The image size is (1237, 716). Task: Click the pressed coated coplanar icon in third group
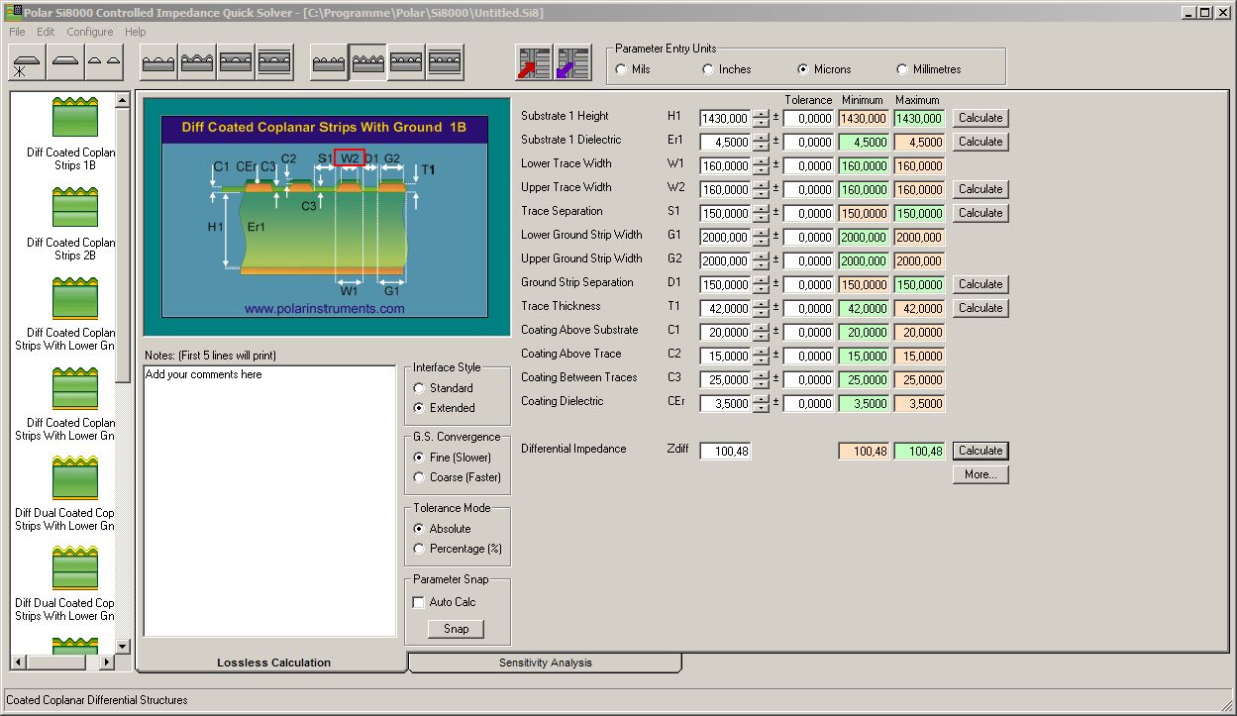[367, 62]
